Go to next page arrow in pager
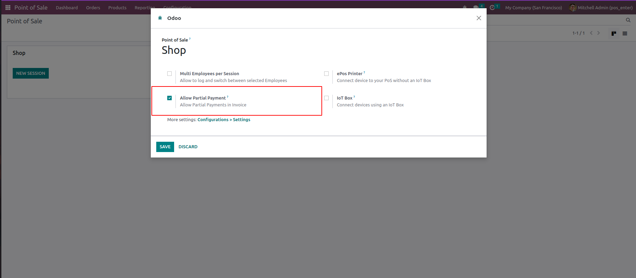 pyautogui.click(x=599, y=33)
